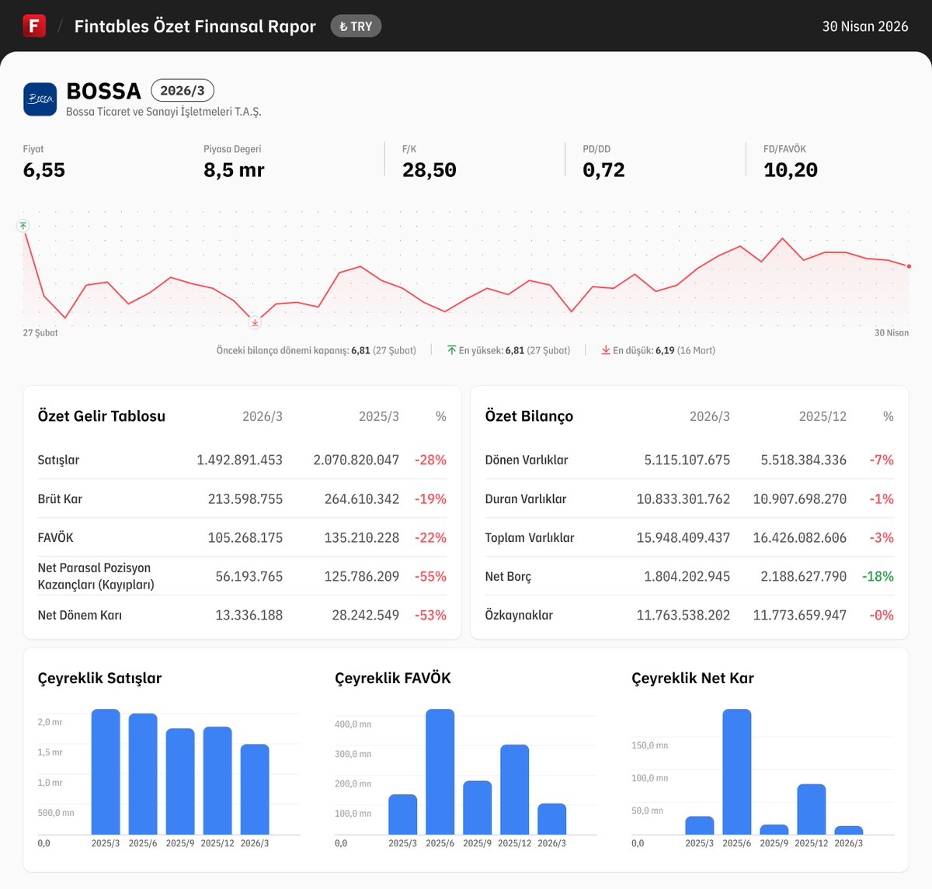Click the 2026/3 bar in Çeyreklik Satışlar
The height and width of the screenshot is (889, 932).
coord(255,790)
